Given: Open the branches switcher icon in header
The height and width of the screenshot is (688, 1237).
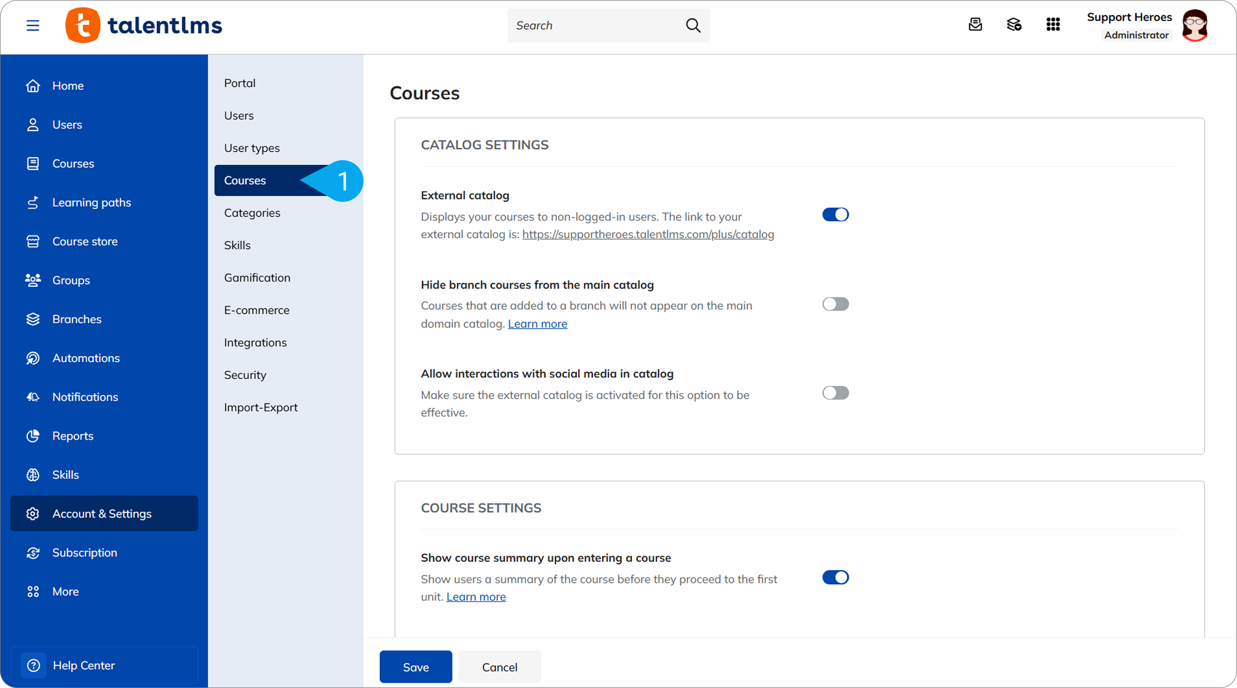Looking at the screenshot, I should pyautogui.click(x=1014, y=25).
